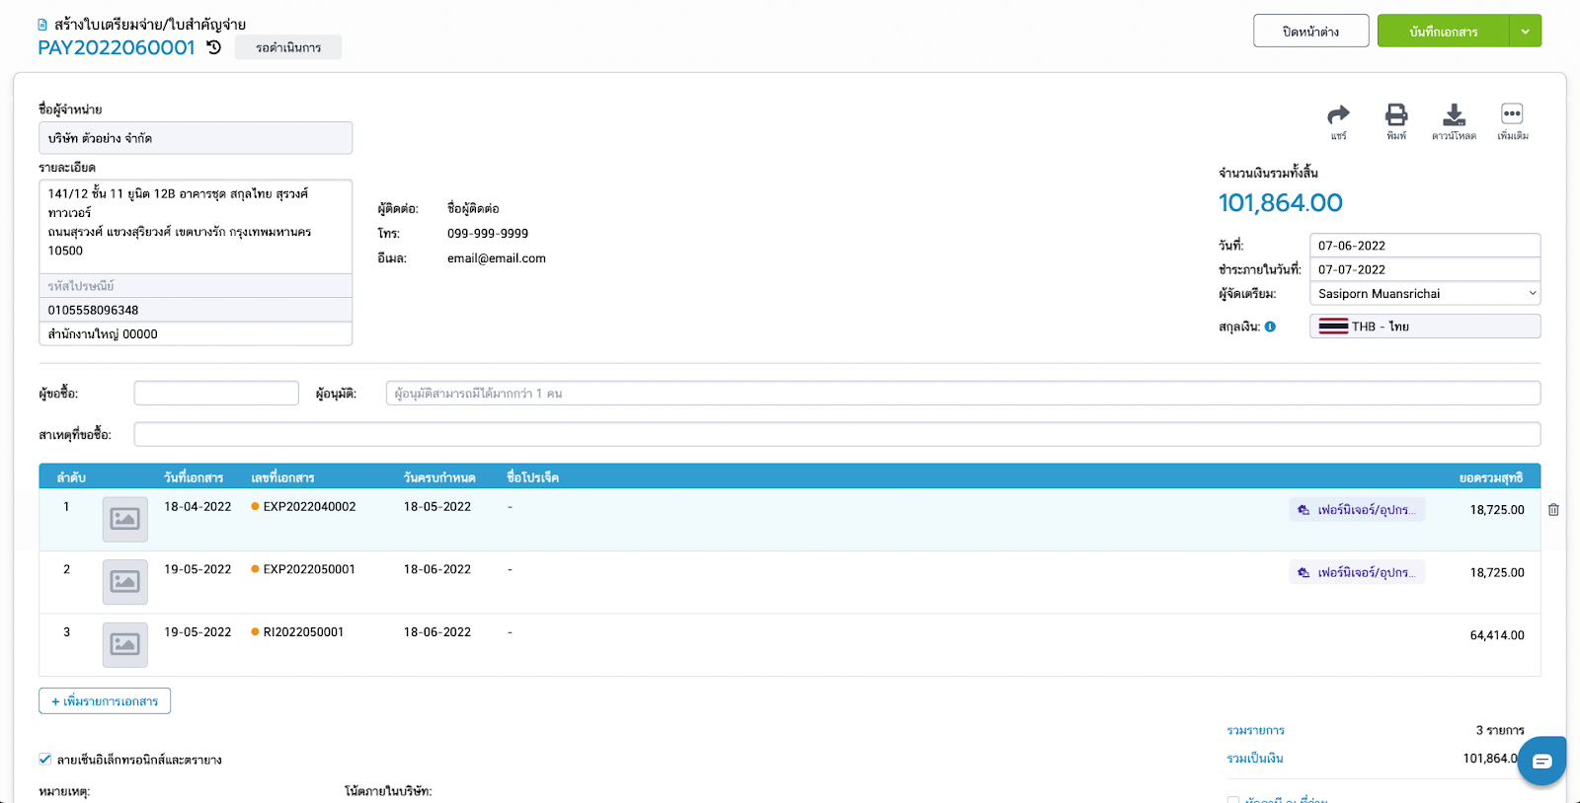The width and height of the screenshot is (1580, 803).
Task: Open the more options (เพิ่มเติม) ellipsis icon
Action: pyautogui.click(x=1512, y=114)
